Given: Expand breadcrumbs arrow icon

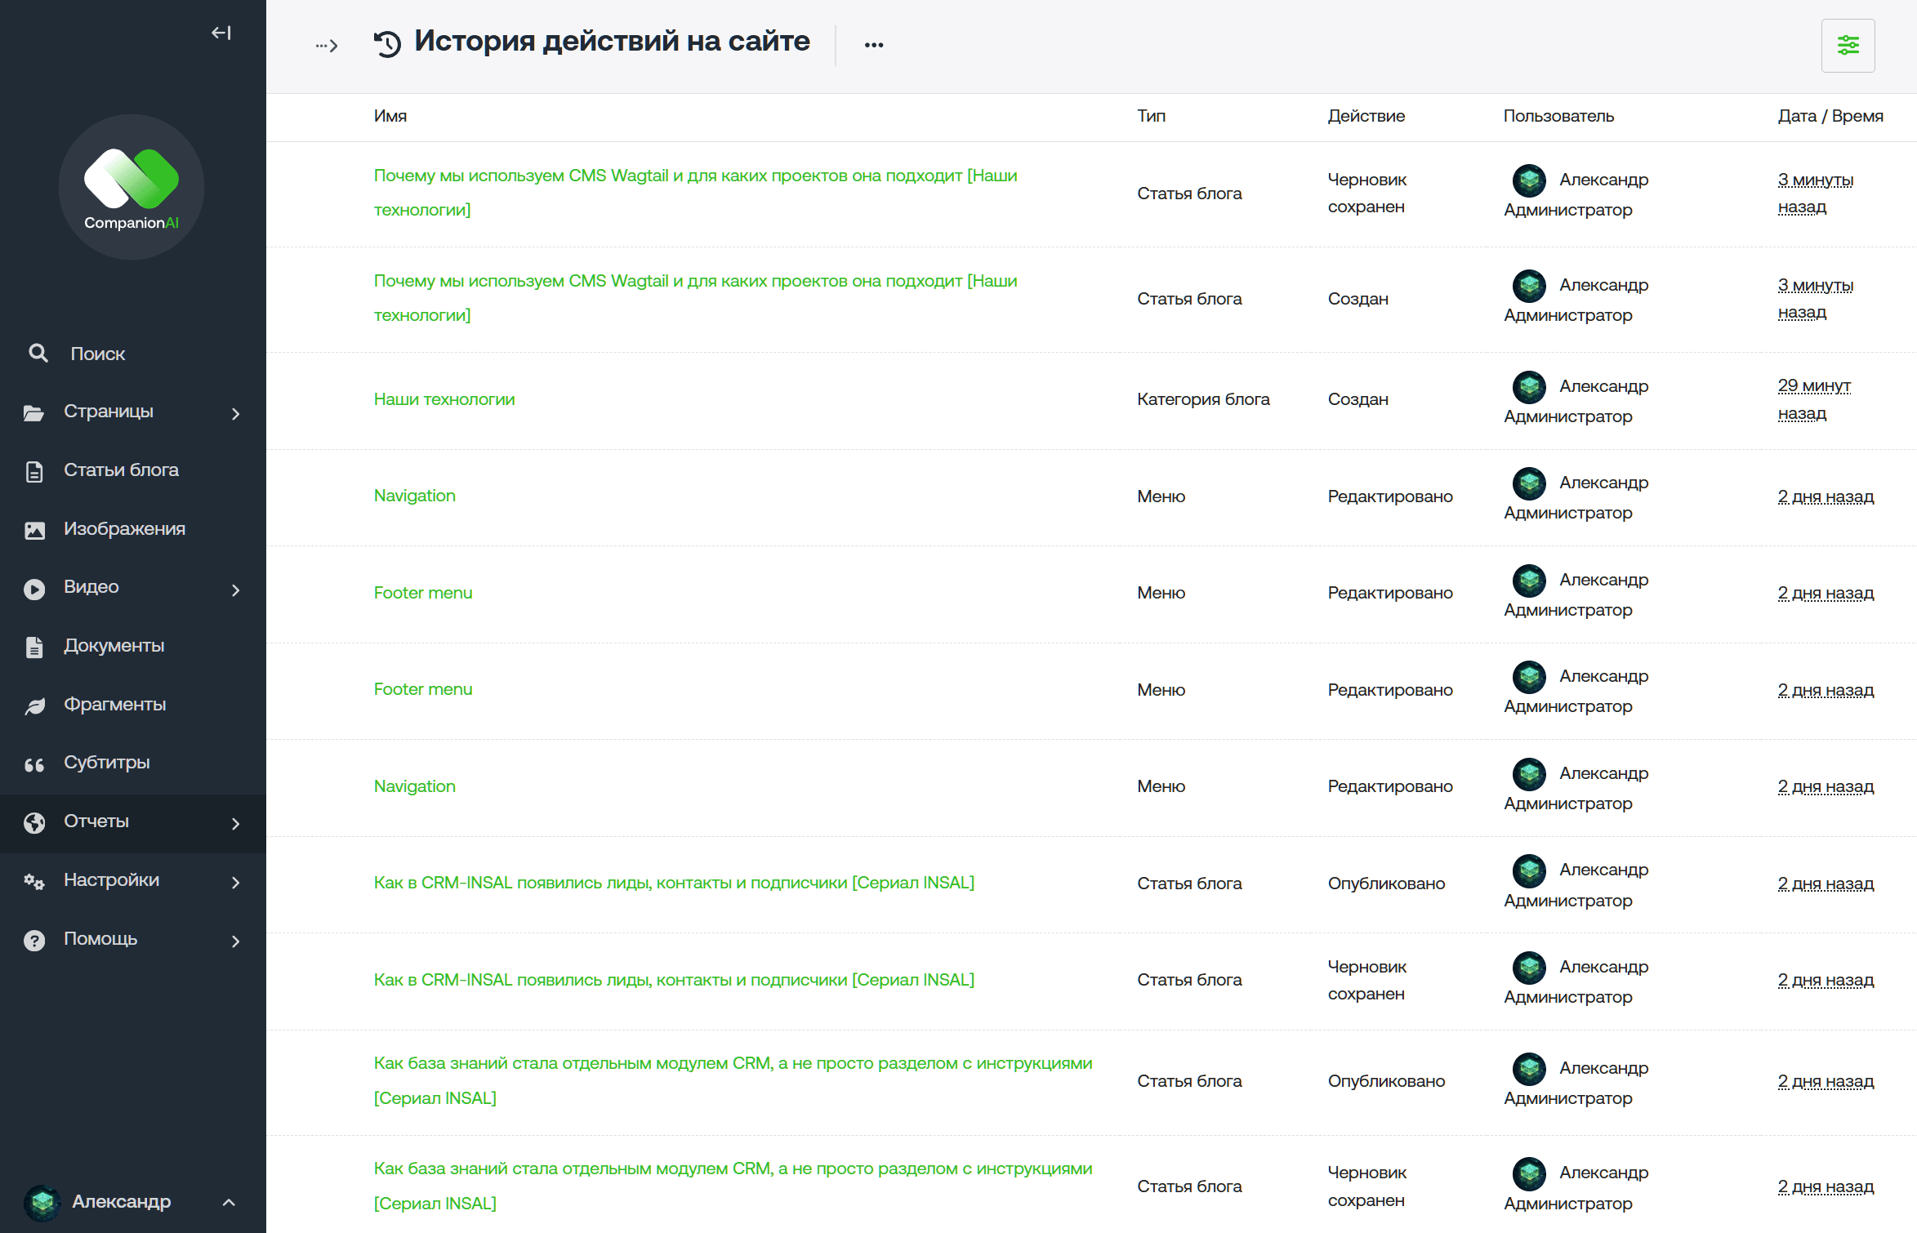Looking at the screenshot, I should [x=327, y=46].
